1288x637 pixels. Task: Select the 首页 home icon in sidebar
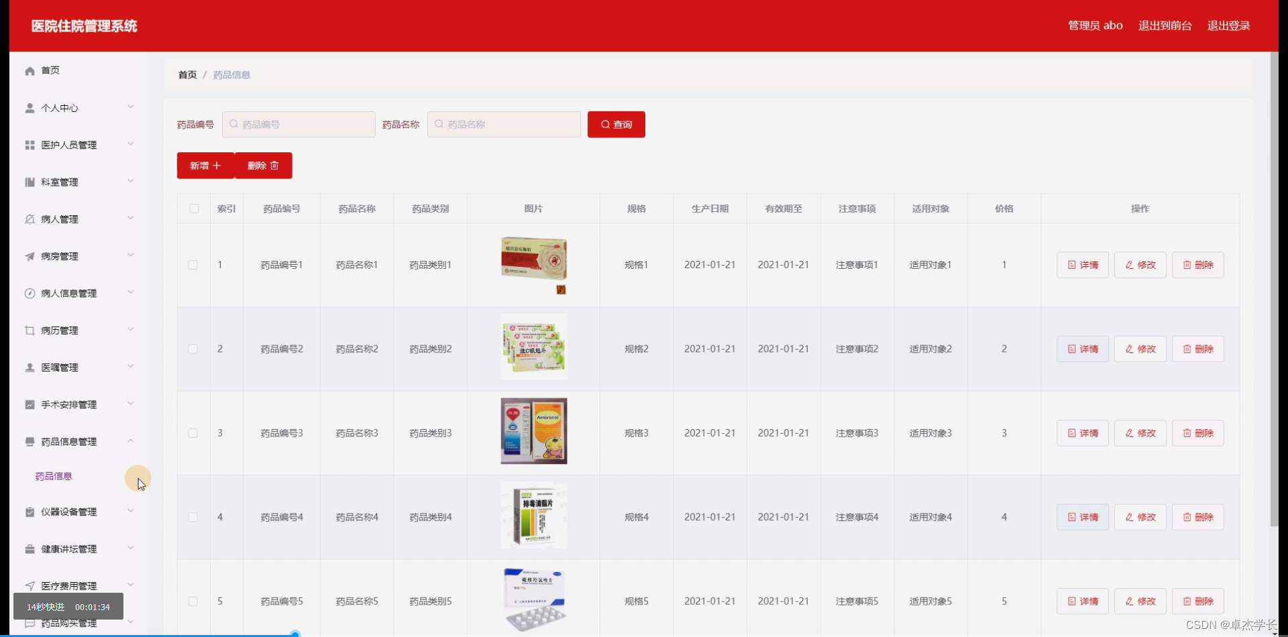click(29, 70)
